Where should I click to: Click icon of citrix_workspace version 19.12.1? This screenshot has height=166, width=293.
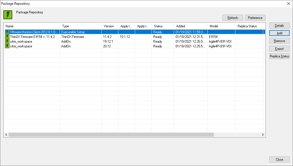[7, 41]
